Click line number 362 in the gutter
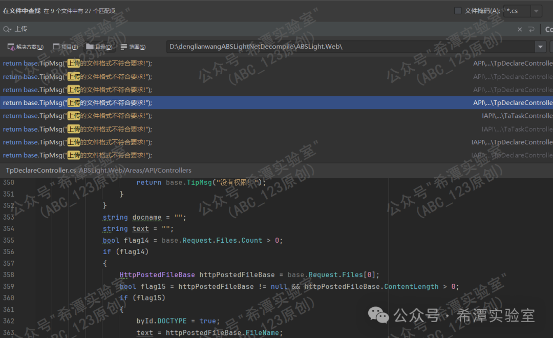The width and height of the screenshot is (553, 338). [x=9, y=321]
